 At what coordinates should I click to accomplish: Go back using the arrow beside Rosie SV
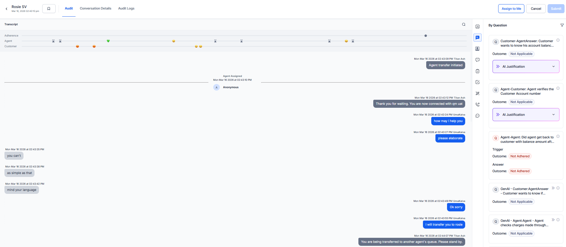[x=7, y=9]
